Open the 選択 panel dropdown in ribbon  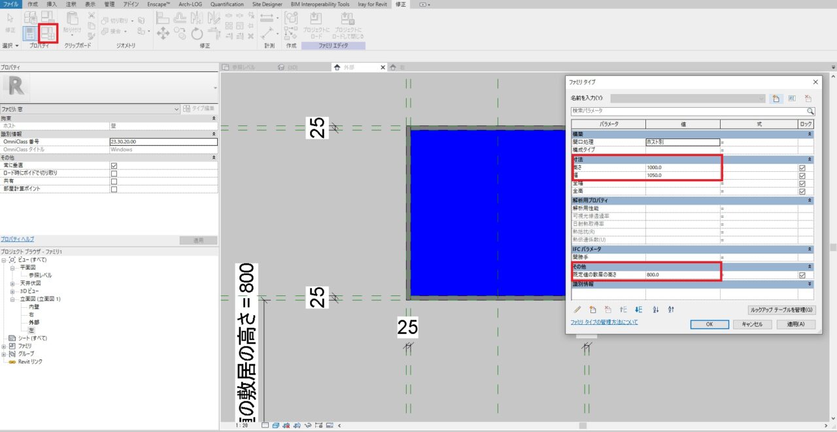click(11, 46)
